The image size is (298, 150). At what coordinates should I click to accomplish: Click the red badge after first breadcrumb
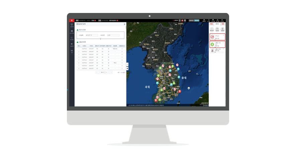pyautogui.click(x=95, y=20)
